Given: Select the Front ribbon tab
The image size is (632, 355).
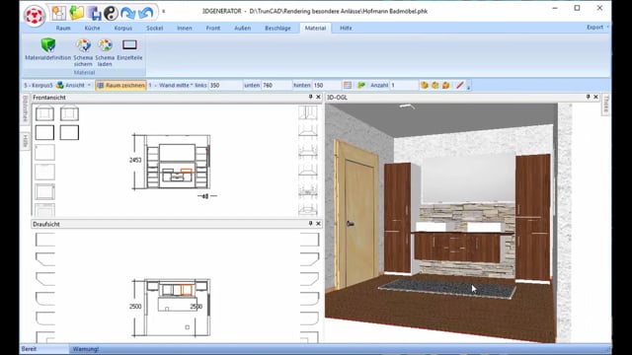Looking at the screenshot, I should pos(213,28).
